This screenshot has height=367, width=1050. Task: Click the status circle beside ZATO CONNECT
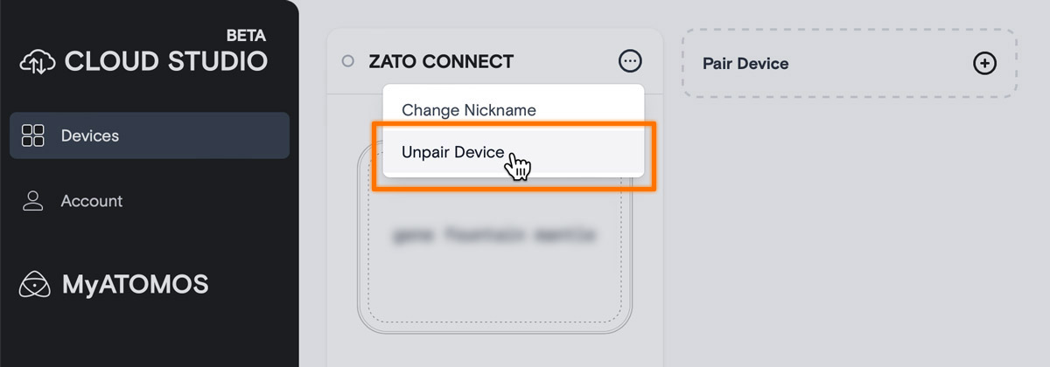(x=347, y=61)
